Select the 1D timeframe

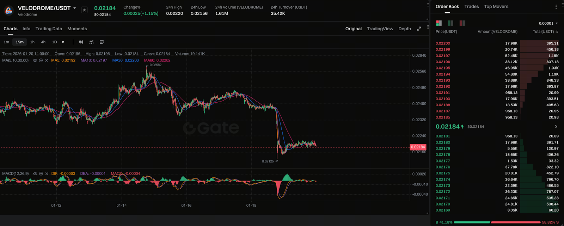(x=55, y=42)
